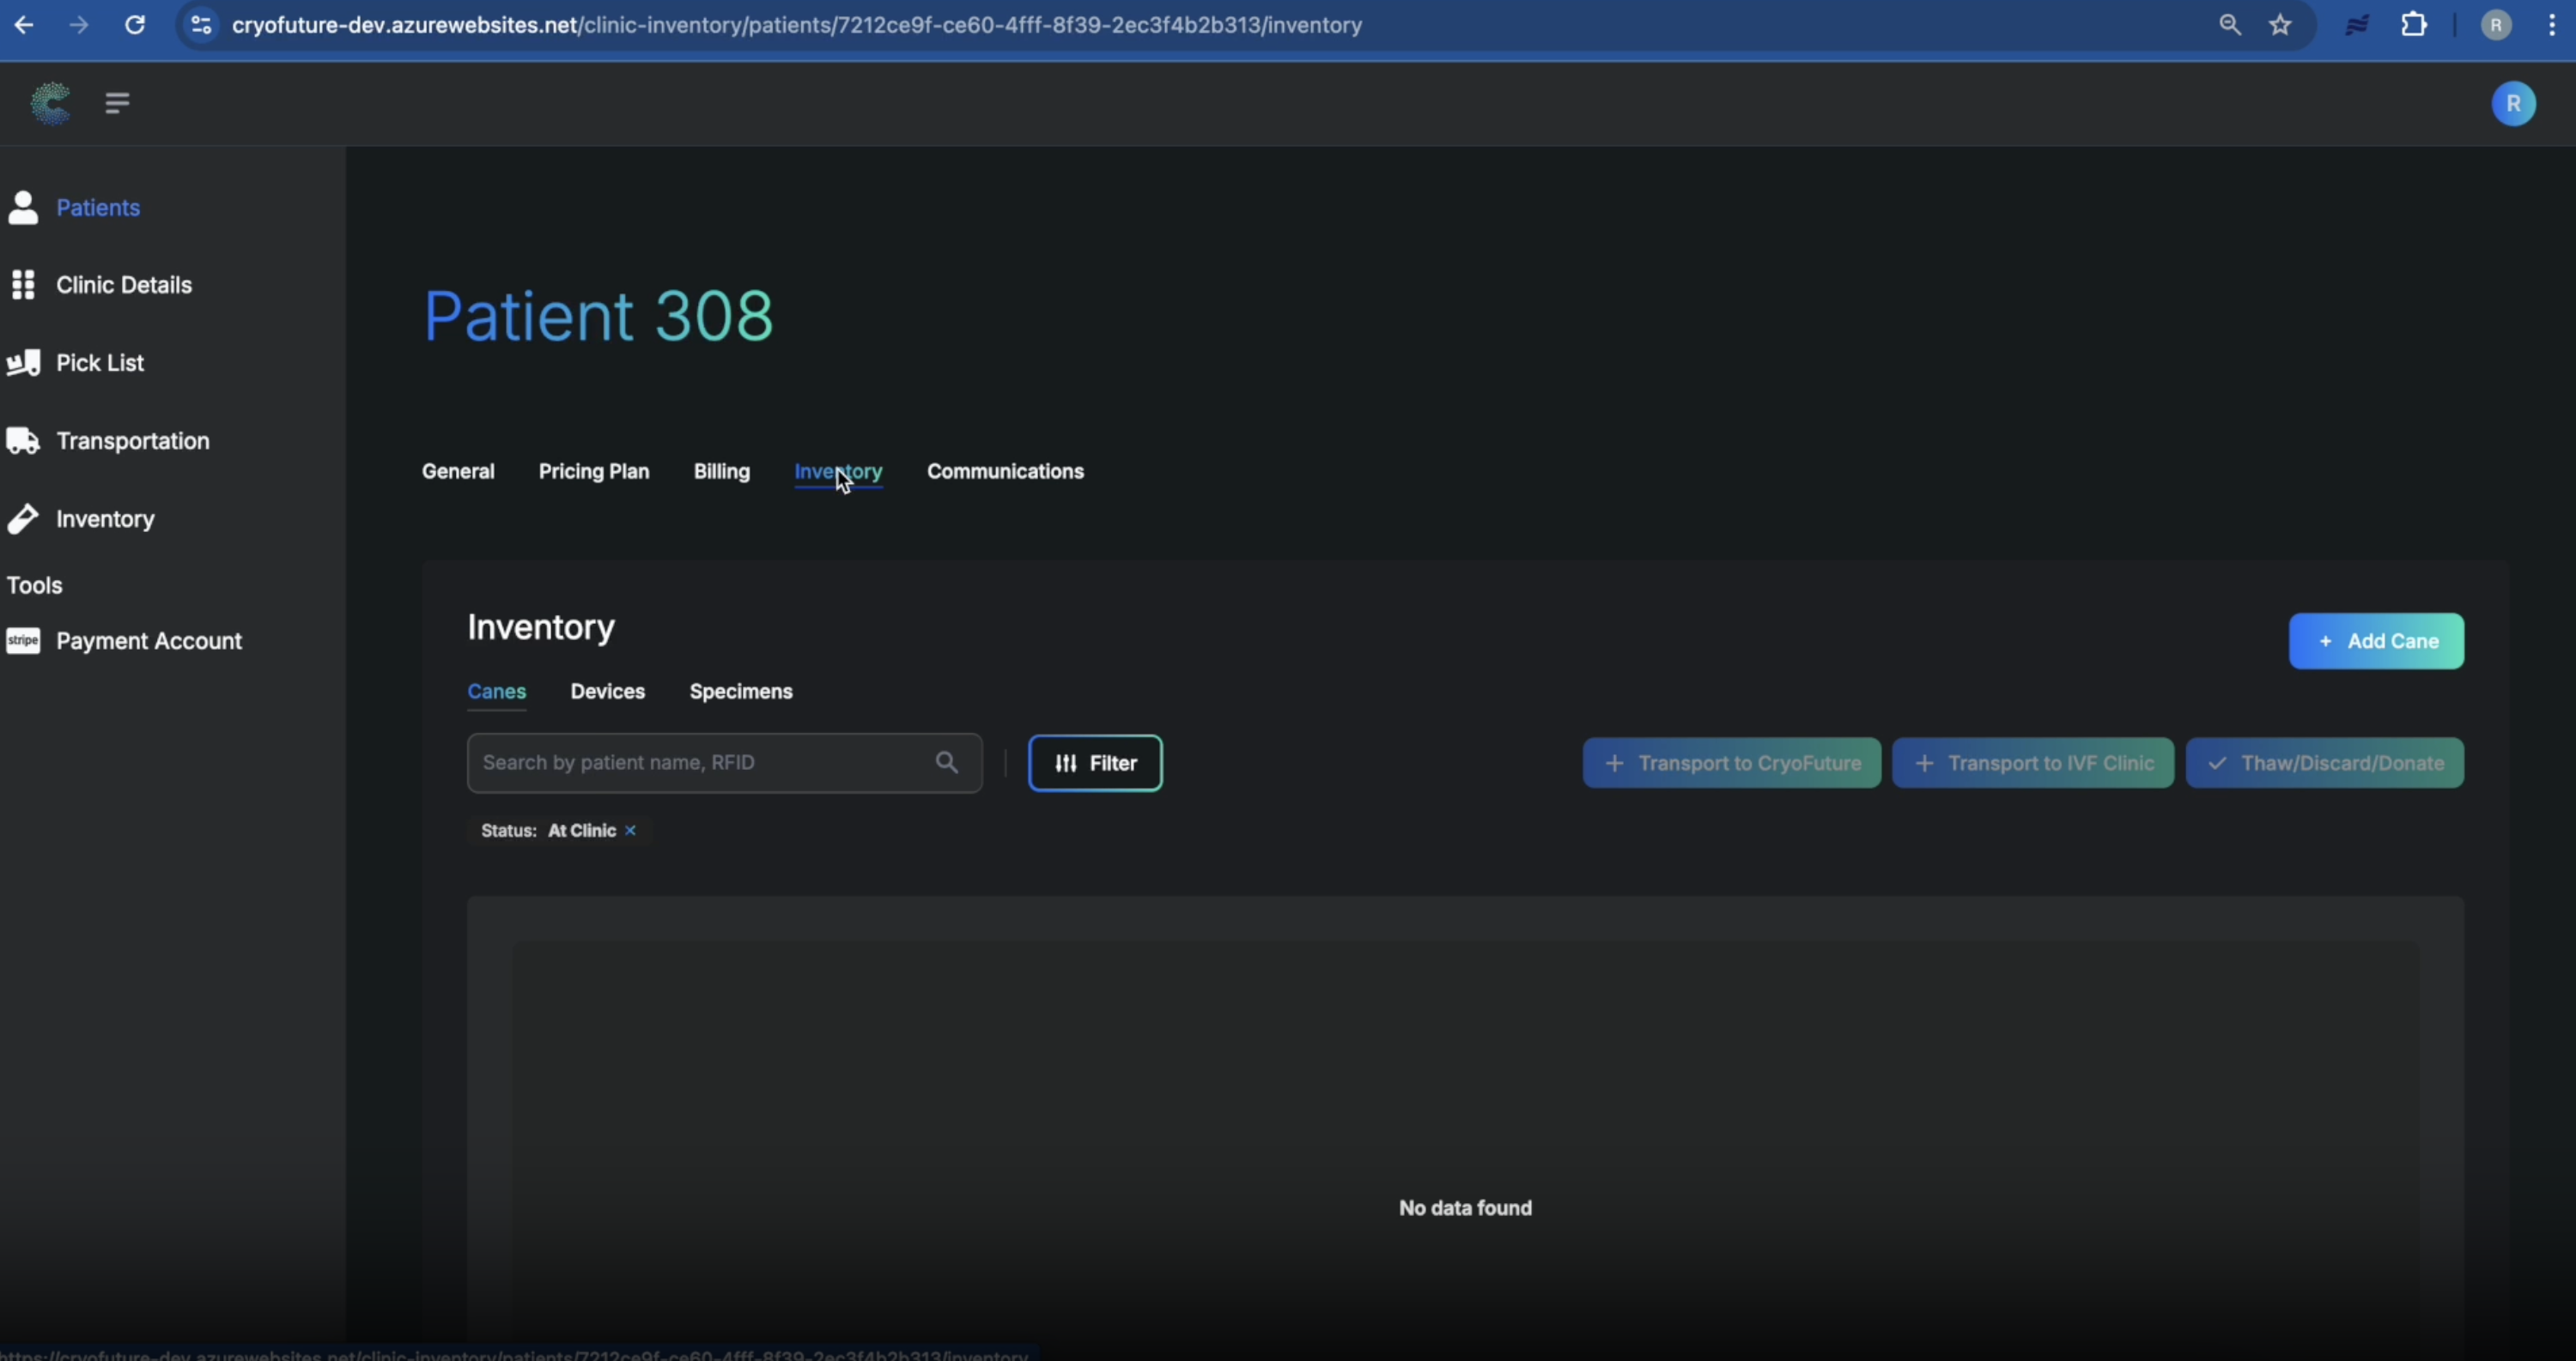Click Transport to CryoFuture button
The height and width of the screenshot is (1361, 2576).
(1731, 764)
